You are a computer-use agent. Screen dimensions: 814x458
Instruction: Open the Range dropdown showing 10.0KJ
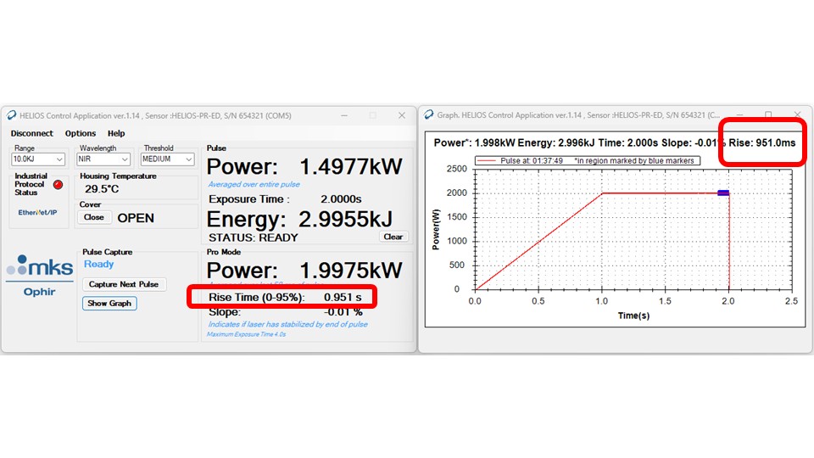[x=38, y=159]
